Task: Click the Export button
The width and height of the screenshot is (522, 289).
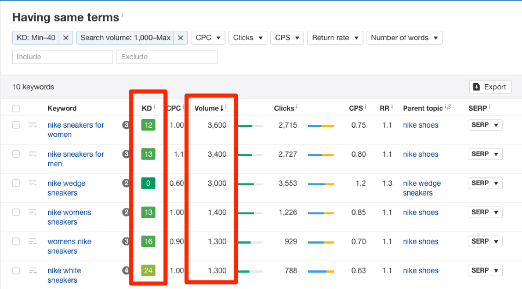Action: (x=490, y=87)
